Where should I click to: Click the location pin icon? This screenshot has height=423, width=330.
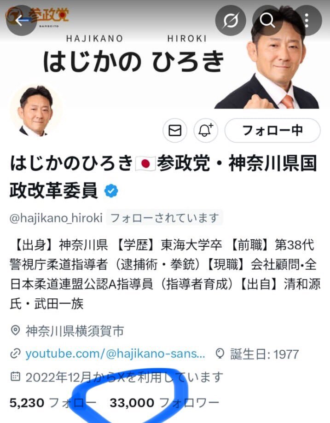click(15, 331)
